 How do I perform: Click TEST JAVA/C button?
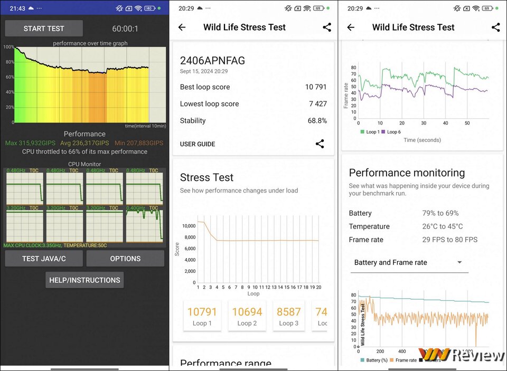(x=44, y=259)
